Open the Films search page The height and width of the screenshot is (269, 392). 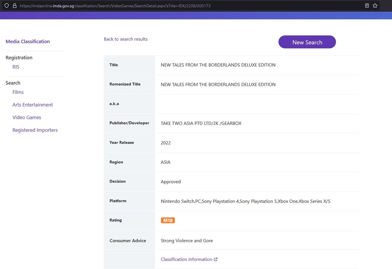pos(18,92)
